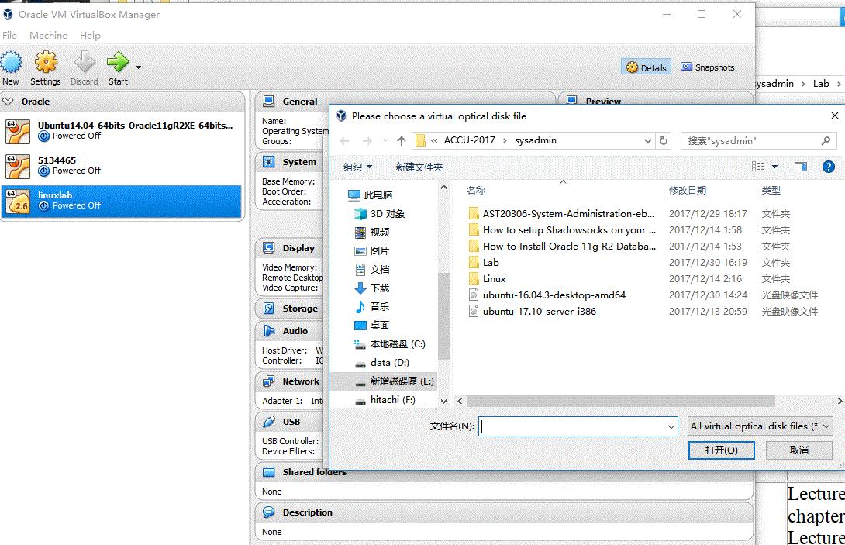
Task: Open the Help menu
Action: 90,35
